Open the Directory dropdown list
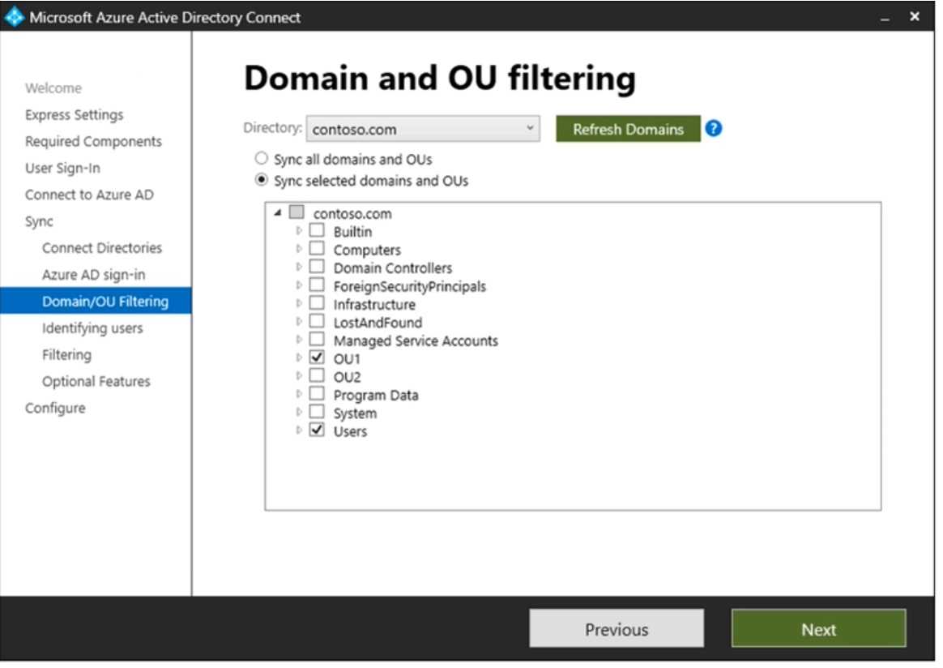 pyautogui.click(x=530, y=129)
